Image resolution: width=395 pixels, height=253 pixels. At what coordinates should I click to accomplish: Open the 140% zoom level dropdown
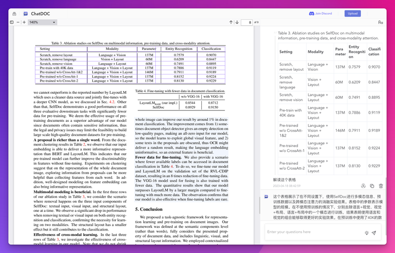click(x=42, y=22)
